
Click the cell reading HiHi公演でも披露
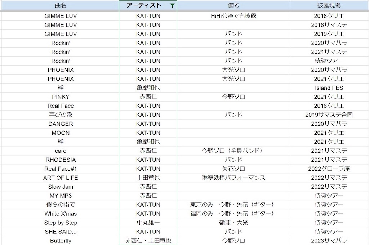click(x=234, y=16)
